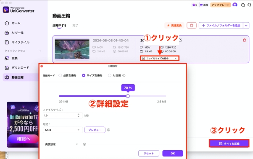Click the Wondershare UniConverter logo

(18, 10)
